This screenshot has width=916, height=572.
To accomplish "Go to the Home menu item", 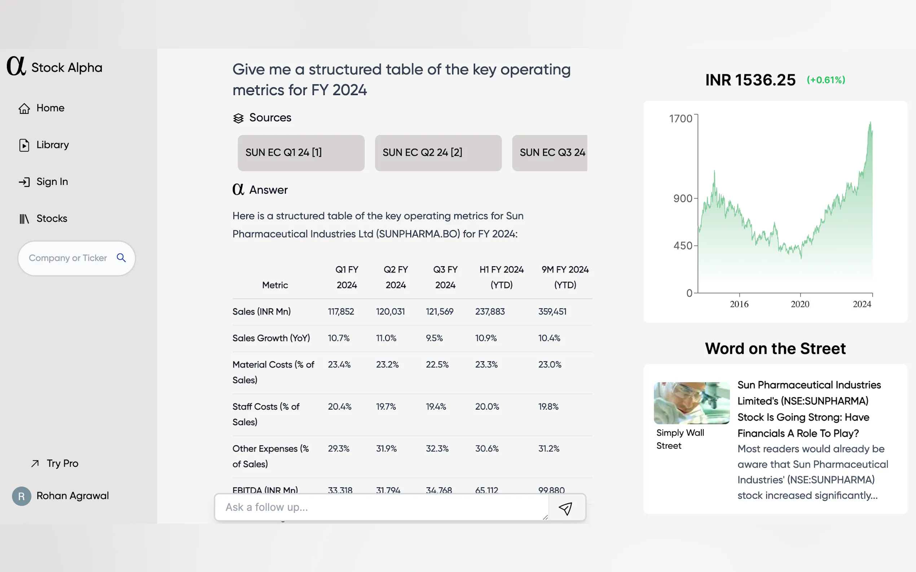I will click(x=50, y=108).
